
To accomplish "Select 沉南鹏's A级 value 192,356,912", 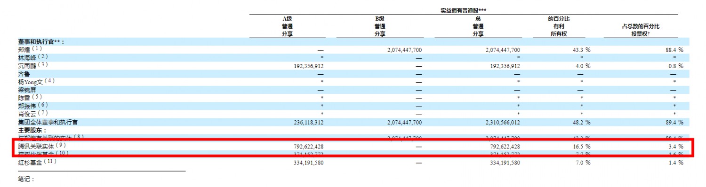I will 308,66.
